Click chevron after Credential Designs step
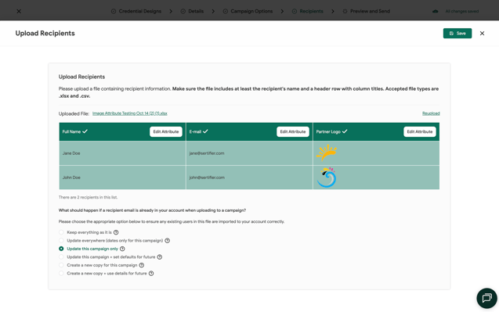This screenshot has width=499, height=312. click(x=171, y=11)
